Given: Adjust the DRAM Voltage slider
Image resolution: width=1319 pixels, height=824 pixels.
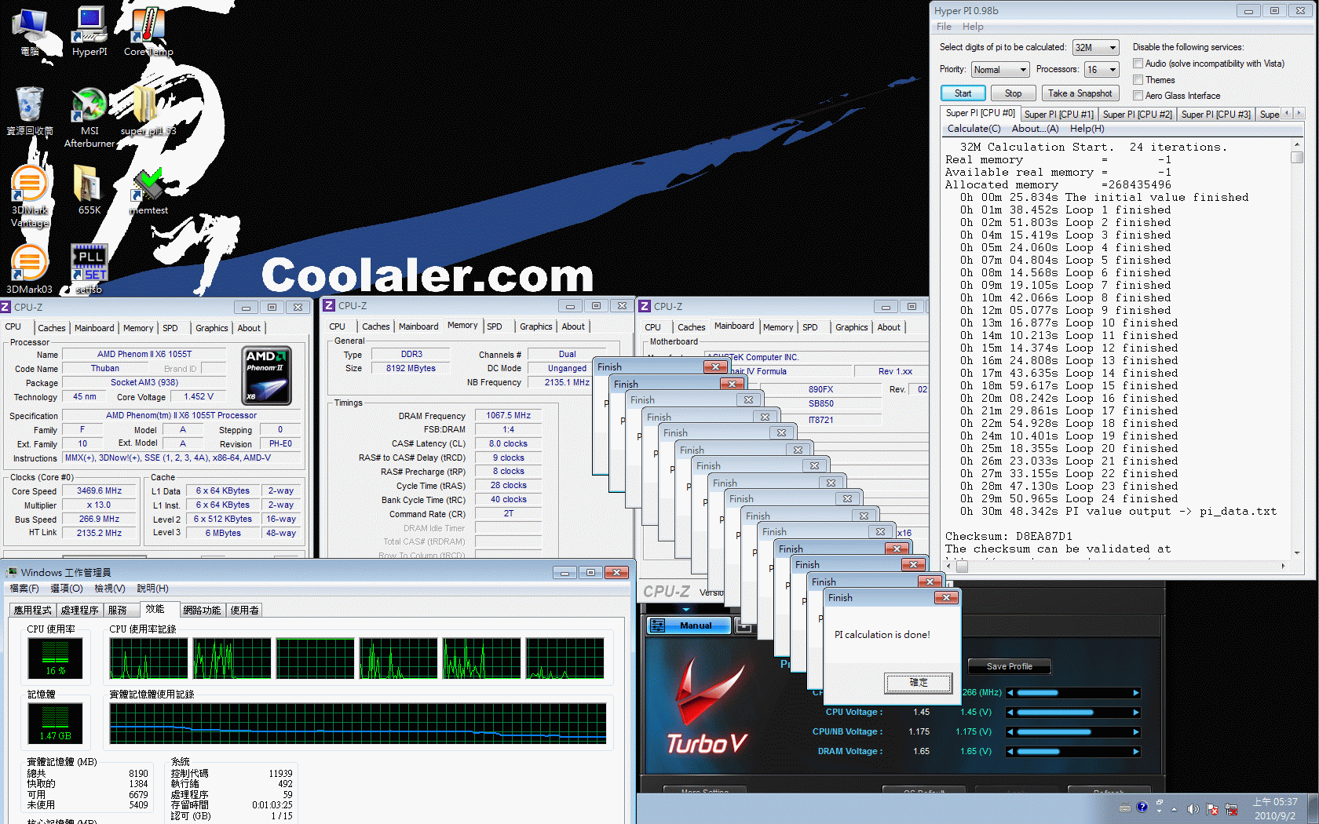Looking at the screenshot, I should tap(1072, 752).
